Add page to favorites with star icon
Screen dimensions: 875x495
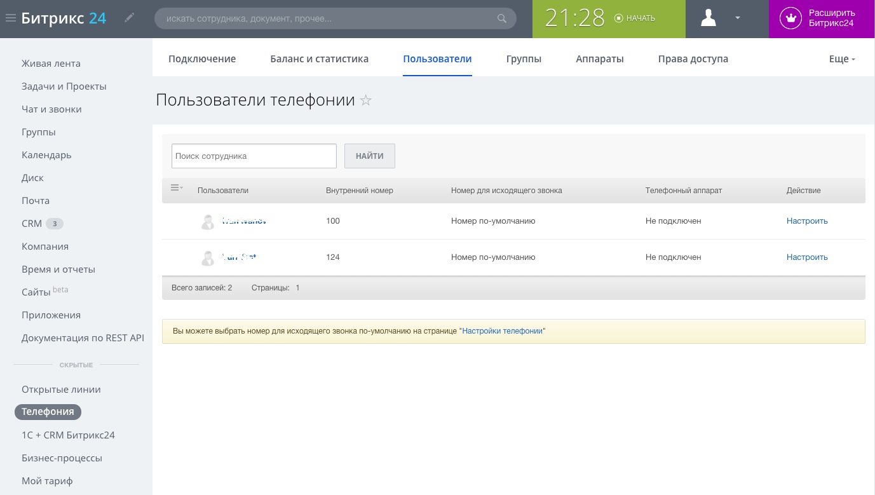(365, 100)
